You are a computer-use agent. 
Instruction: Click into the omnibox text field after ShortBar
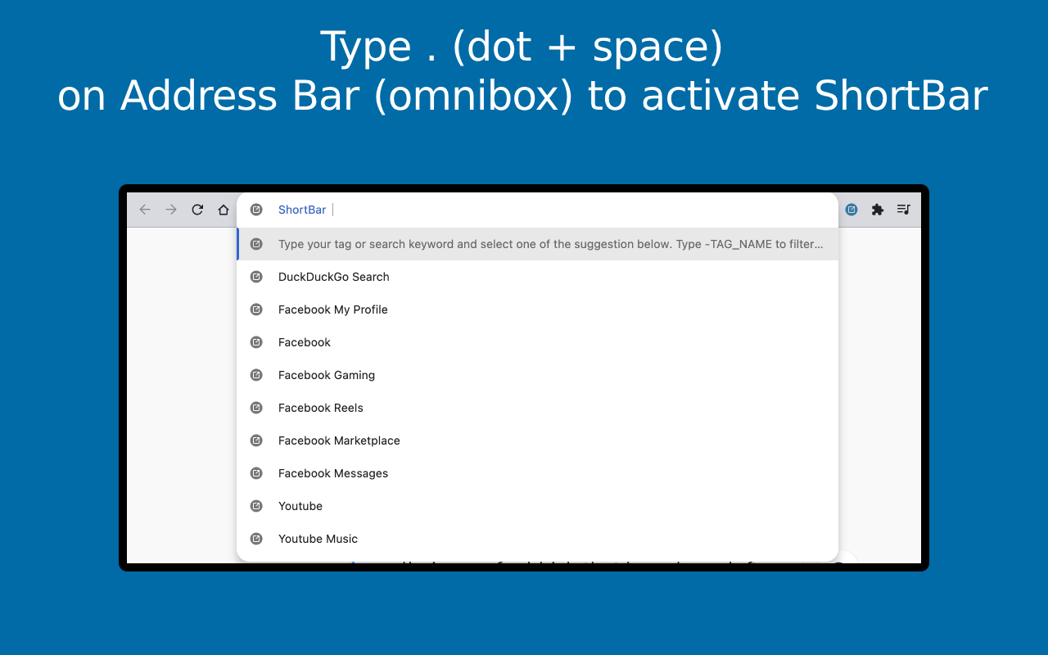pyautogui.click(x=581, y=210)
